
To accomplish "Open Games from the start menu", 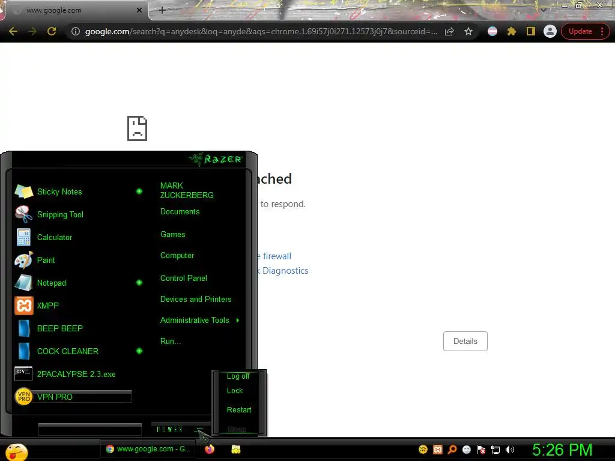I will 172,235.
